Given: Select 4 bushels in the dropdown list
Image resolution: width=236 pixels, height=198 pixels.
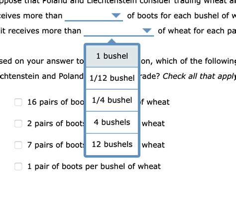Looking at the screenshot, I should (x=112, y=122).
